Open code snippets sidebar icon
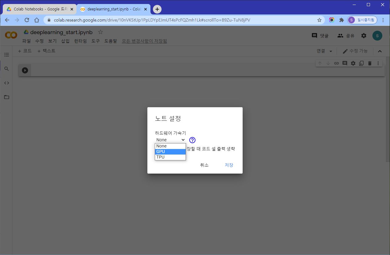 point(6,83)
